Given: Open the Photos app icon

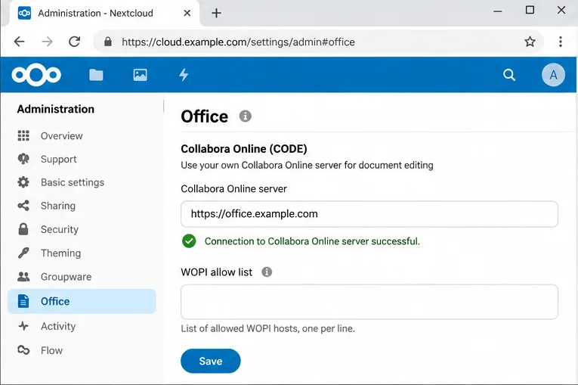Looking at the screenshot, I should (140, 75).
